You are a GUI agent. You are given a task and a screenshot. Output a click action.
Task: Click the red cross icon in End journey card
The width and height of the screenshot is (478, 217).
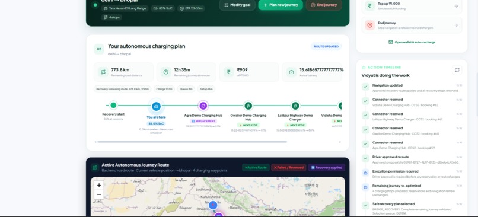click(369, 25)
